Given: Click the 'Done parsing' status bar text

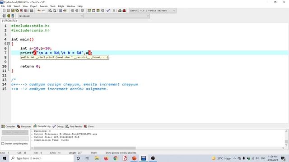Looking at the screenshot, I should point(121,153).
